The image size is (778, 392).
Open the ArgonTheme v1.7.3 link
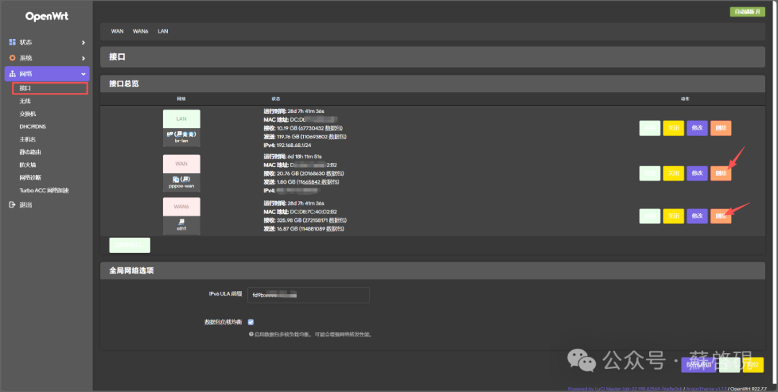coord(707,389)
